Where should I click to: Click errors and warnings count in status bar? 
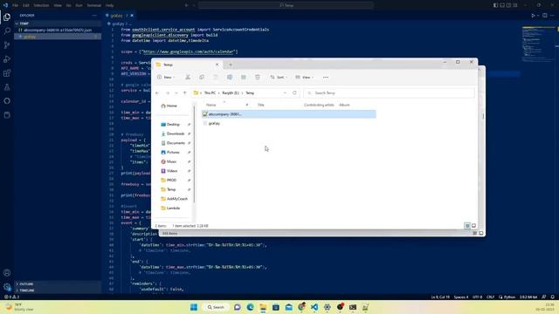point(12,297)
